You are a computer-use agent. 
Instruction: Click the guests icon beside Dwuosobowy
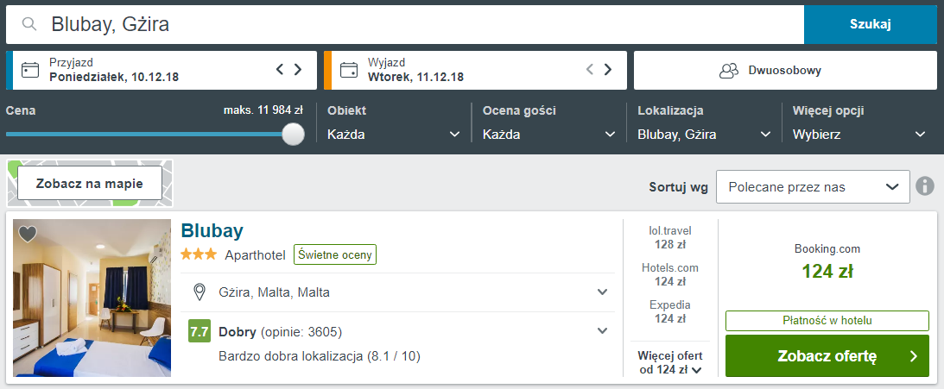(x=729, y=71)
